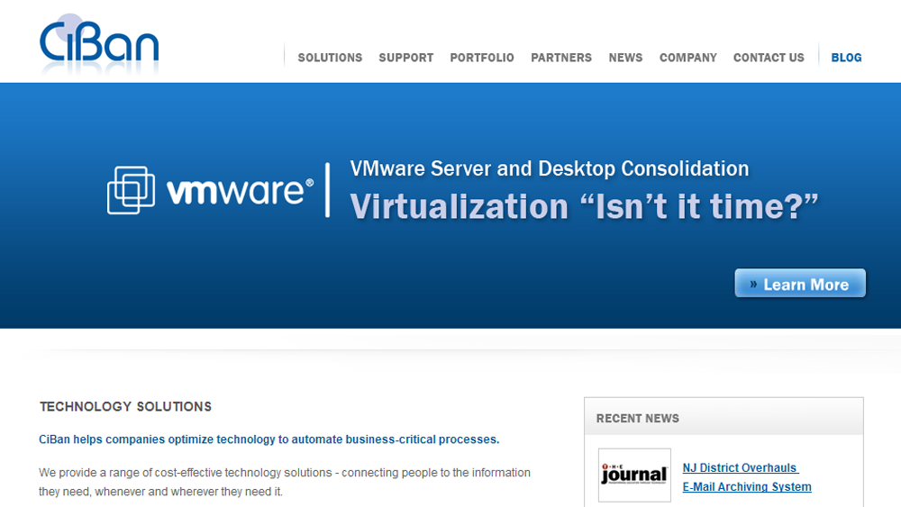Click the VMware logo in banner
This screenshot has width=901, height=507.
(210, 190)
